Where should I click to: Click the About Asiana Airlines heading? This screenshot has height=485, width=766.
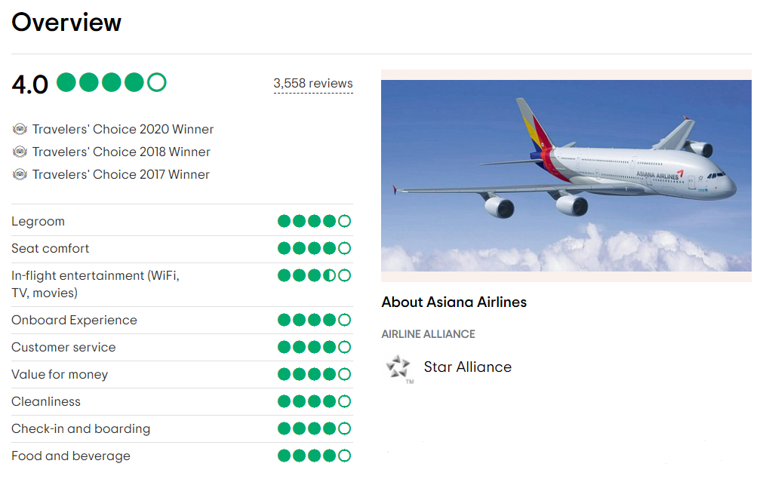[x=454, y=302]
